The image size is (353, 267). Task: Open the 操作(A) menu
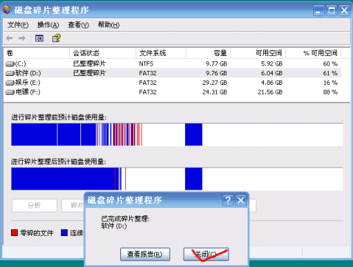(x=48, y=25)
